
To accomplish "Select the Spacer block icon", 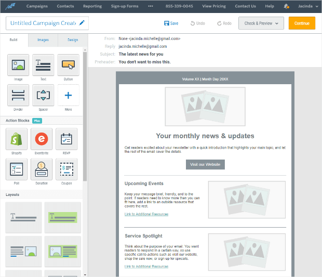I will [x=43, y=95].
